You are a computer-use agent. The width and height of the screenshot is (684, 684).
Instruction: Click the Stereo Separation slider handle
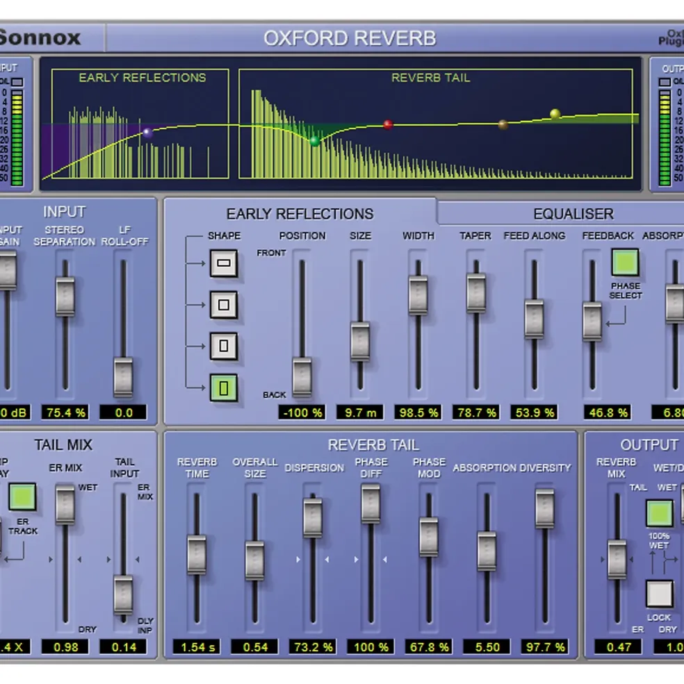65,297
